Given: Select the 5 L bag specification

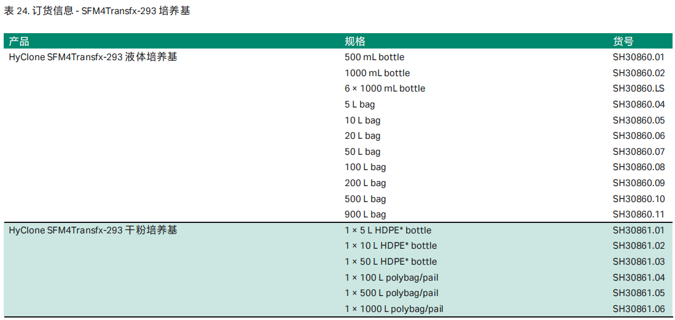Looking at the screenshot, I should coord(359,104).
